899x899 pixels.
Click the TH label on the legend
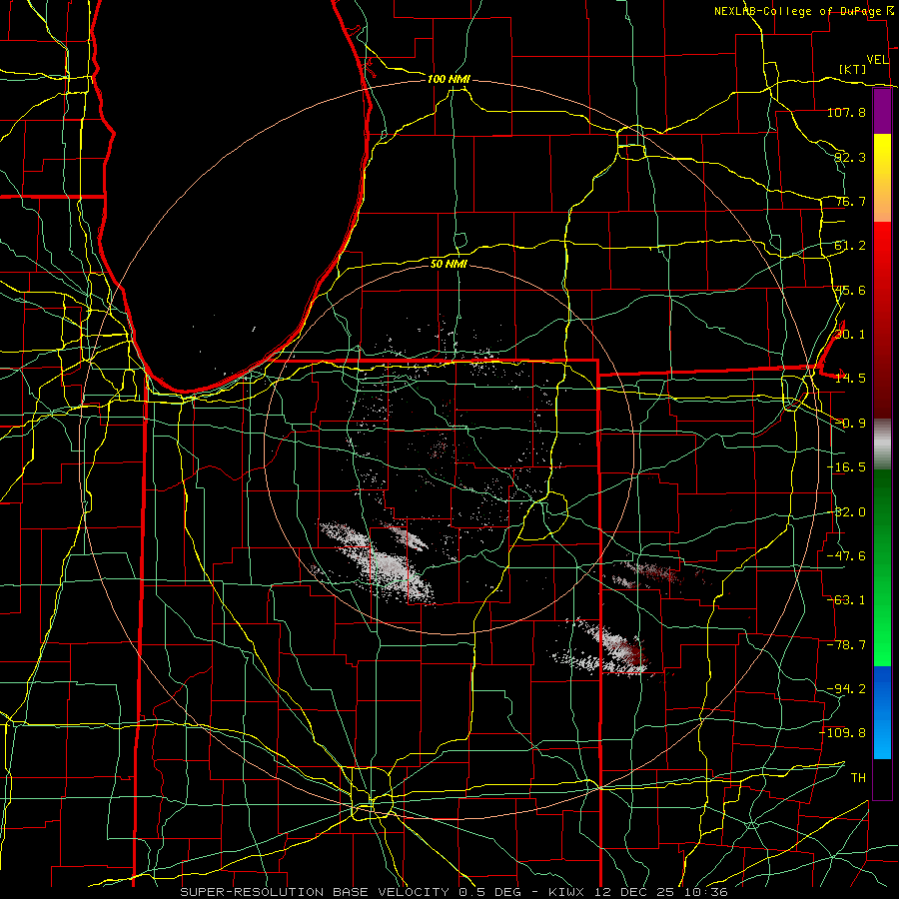click(858, 777)
